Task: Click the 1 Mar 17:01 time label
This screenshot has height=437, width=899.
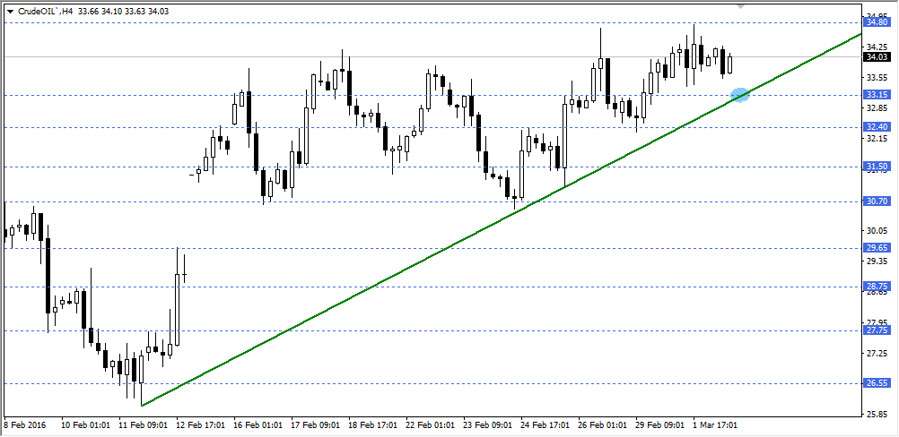Action: click(714, 425)
